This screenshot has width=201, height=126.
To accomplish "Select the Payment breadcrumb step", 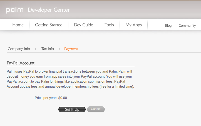I will tap(71, 49).
